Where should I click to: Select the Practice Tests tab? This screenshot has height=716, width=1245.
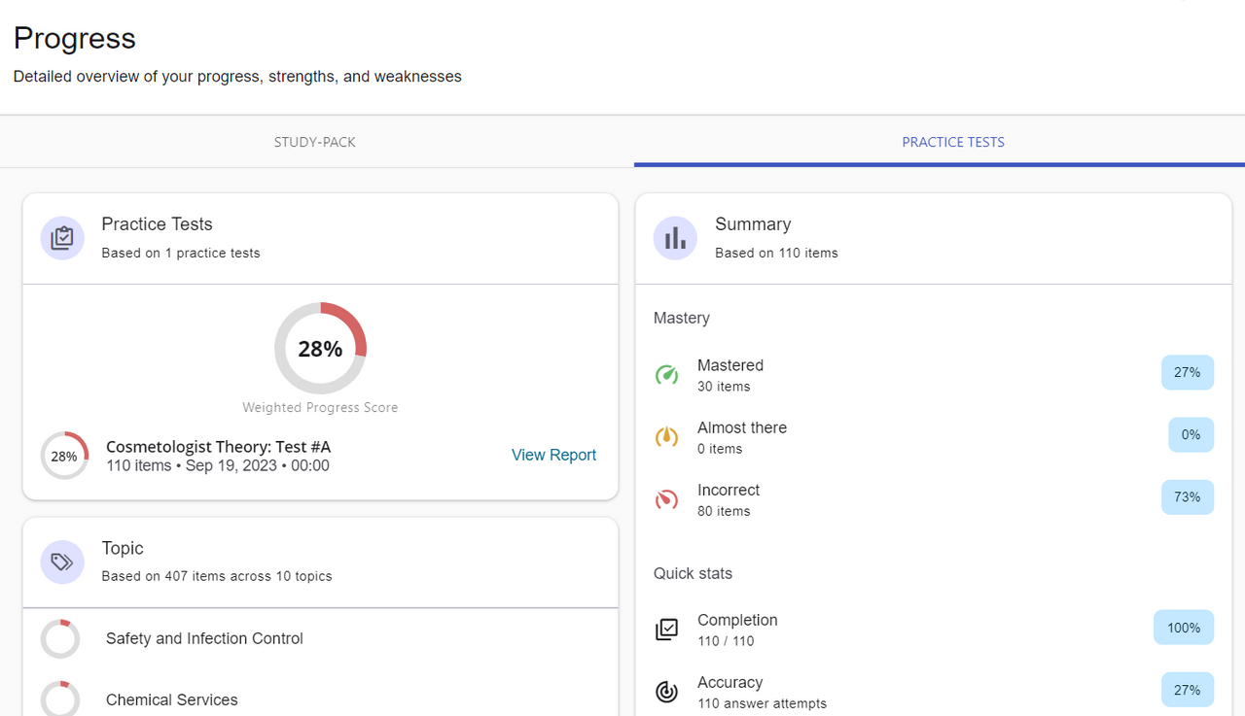tap(952, 142)
